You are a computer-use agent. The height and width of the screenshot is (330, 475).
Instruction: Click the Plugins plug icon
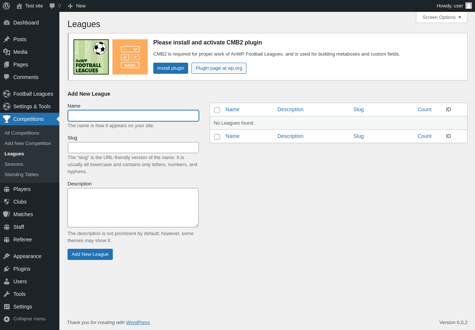pyautogui.click(x=7, y=269)
